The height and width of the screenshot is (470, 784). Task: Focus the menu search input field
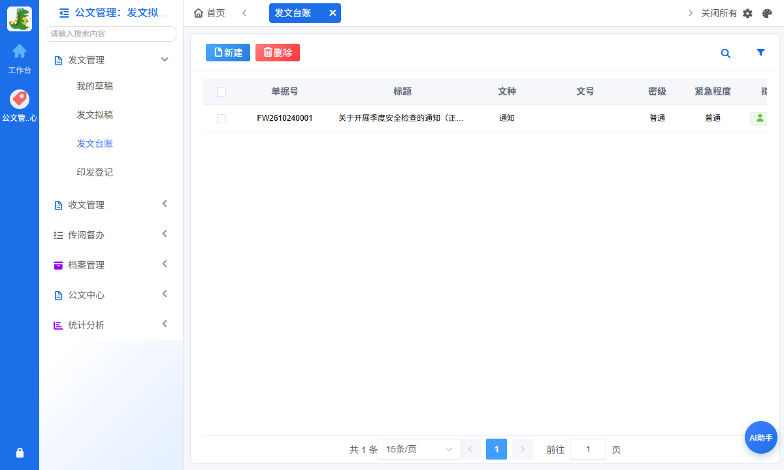(x=111, y=34)
